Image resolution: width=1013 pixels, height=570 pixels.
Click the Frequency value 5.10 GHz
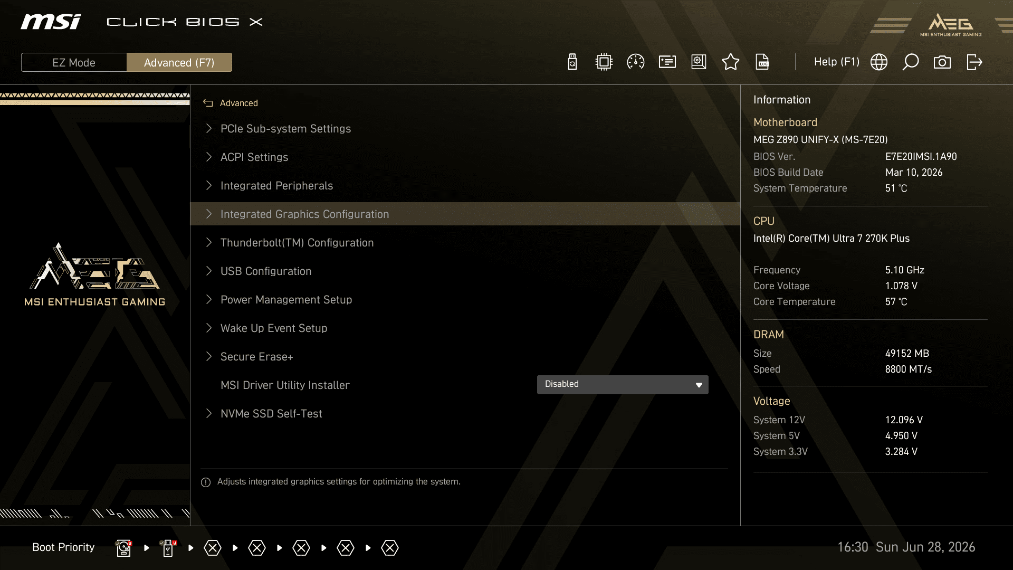905,270
